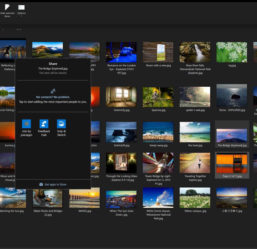Viewport: 257px width, 249px height.
Task: Select The Bridge [Explored].jpg thumbnail
Action: (232, 135)
